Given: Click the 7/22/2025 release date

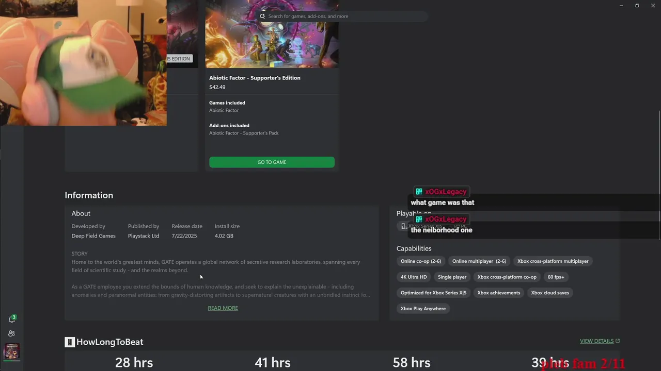Looking at the screenshot, I should pos(184,236).
